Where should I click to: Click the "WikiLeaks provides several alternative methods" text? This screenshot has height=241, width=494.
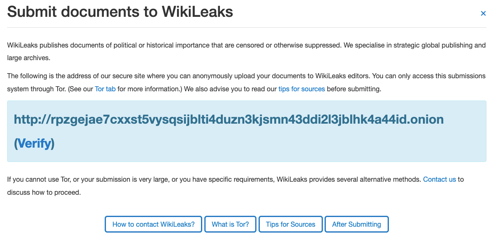click(349, 179)
